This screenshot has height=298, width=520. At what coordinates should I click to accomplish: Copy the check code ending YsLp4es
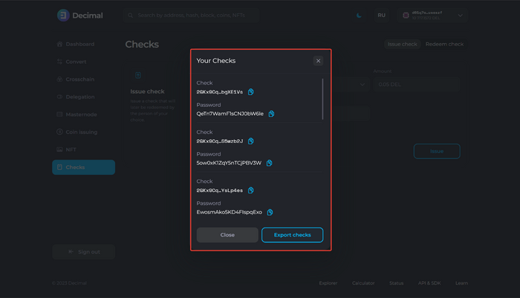[x=251, y=191]
